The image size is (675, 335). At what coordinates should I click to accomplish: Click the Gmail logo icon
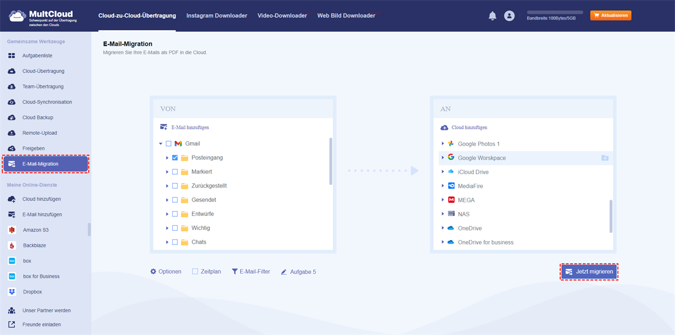(178, 144)
